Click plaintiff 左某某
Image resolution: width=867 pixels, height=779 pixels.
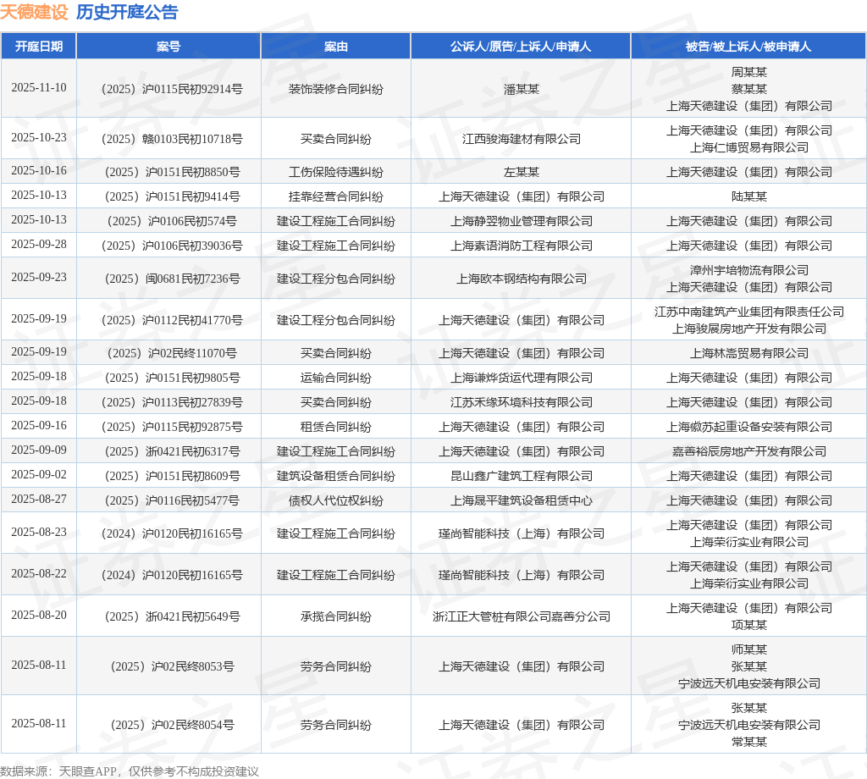[521, 172]
